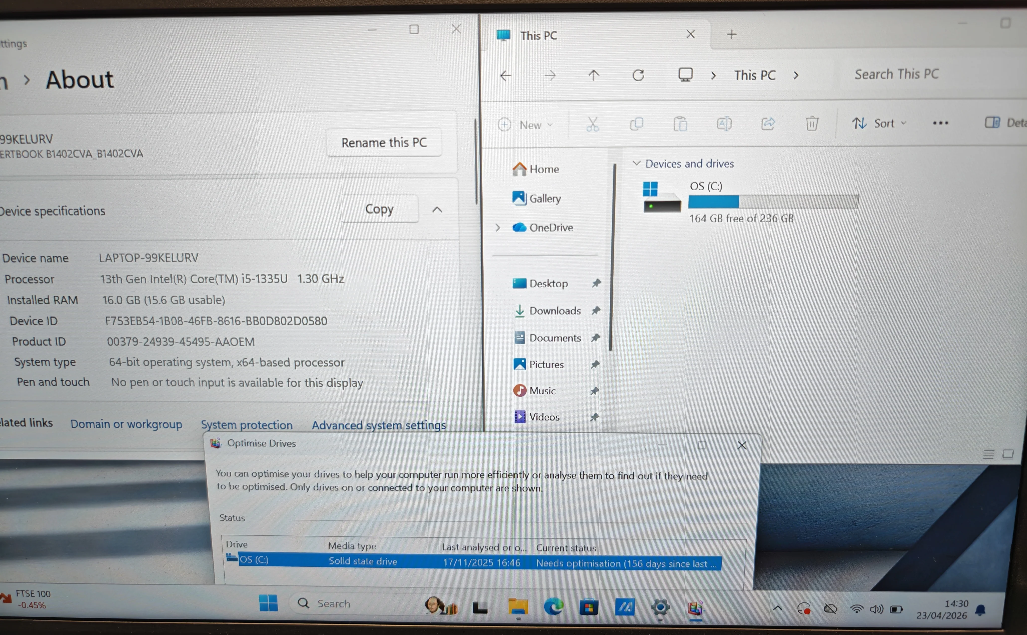
Task: Click the Copy icon in Explorer toolbar
Action: point(637,124)
